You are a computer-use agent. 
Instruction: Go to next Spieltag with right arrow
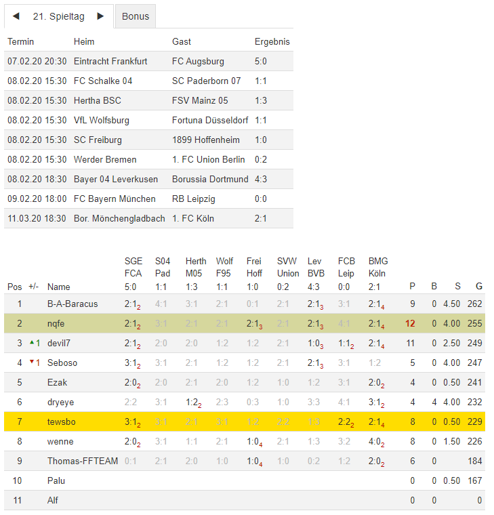(x=100, y=16)
